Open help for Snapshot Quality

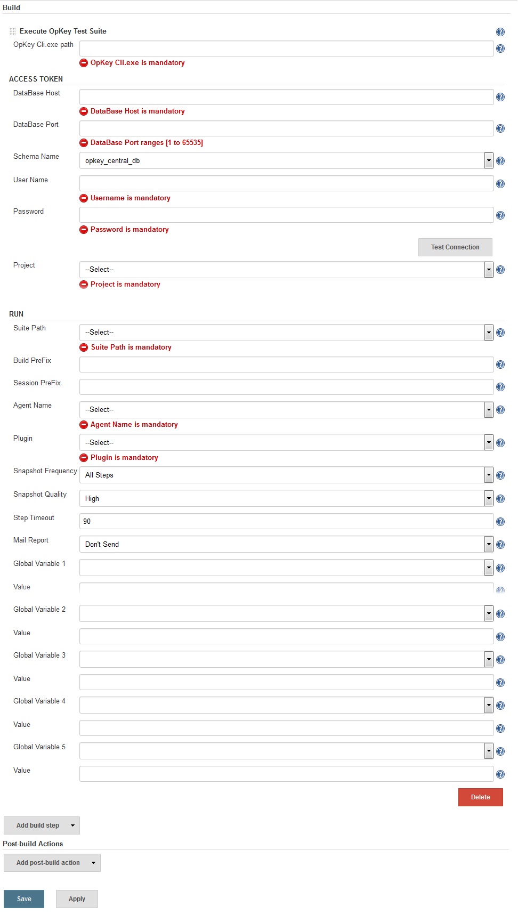pos(500,499)
